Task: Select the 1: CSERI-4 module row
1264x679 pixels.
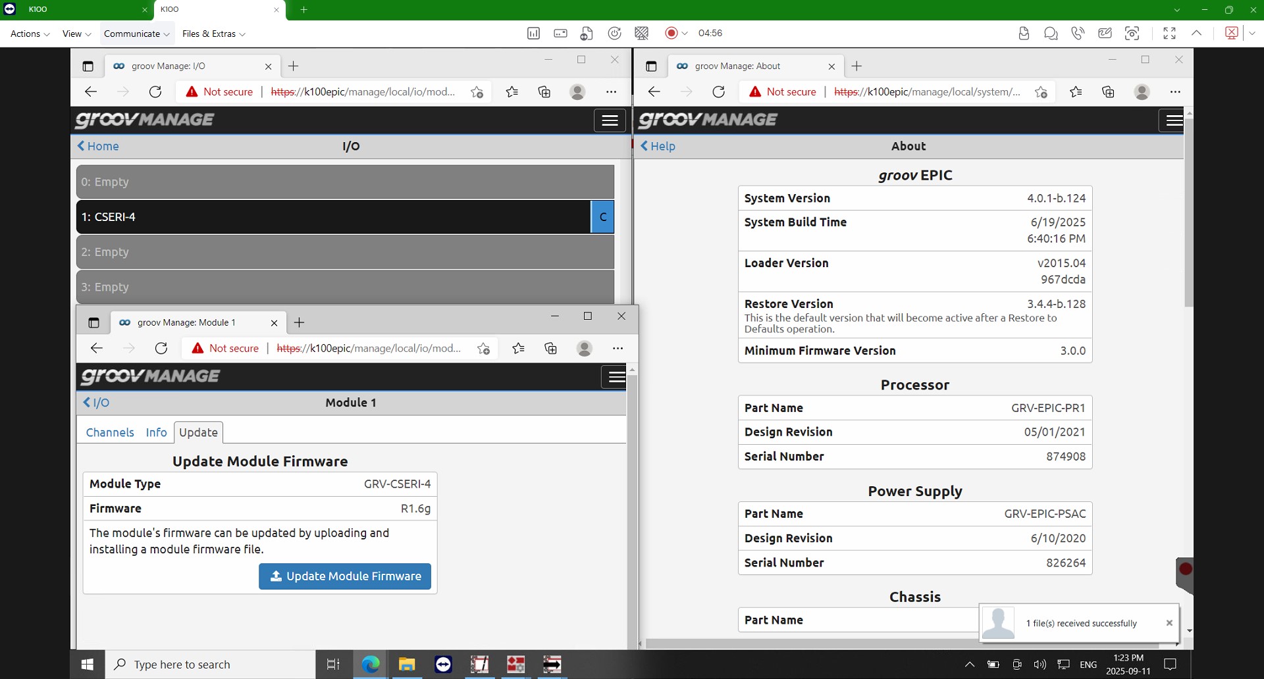Action: 333,217
